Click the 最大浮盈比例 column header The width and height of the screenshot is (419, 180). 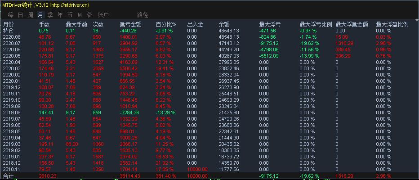tap(392, 25)
